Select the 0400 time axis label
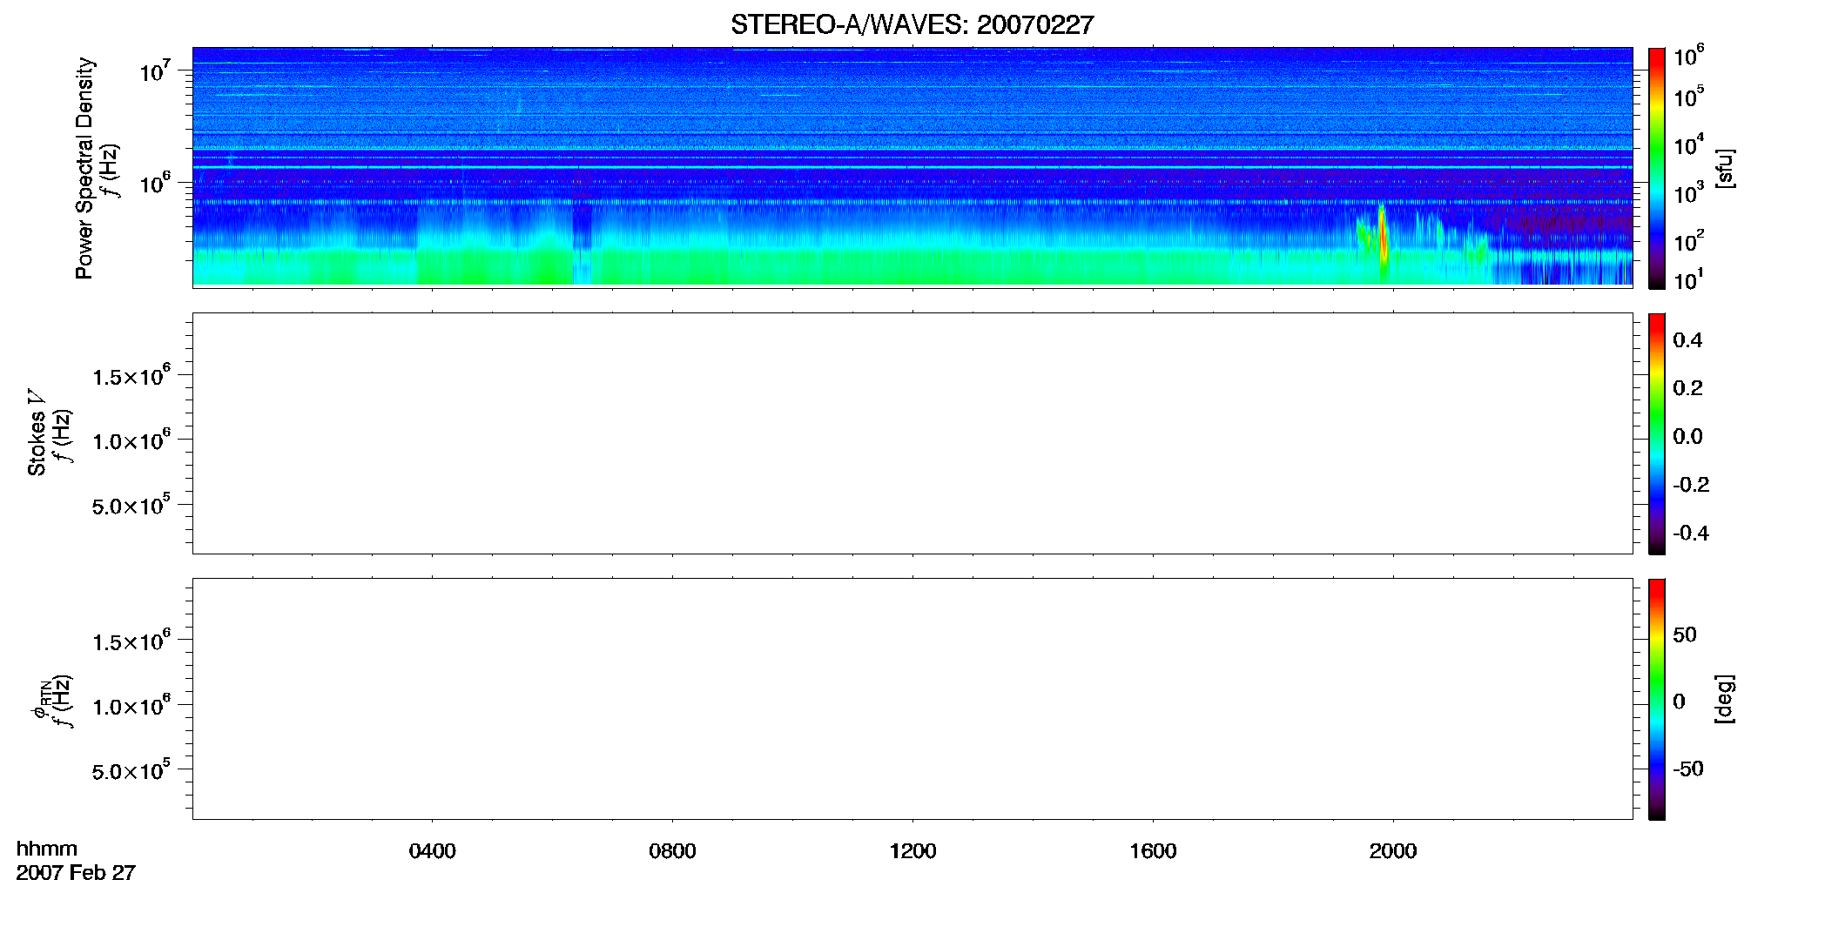 coord(432,851)
